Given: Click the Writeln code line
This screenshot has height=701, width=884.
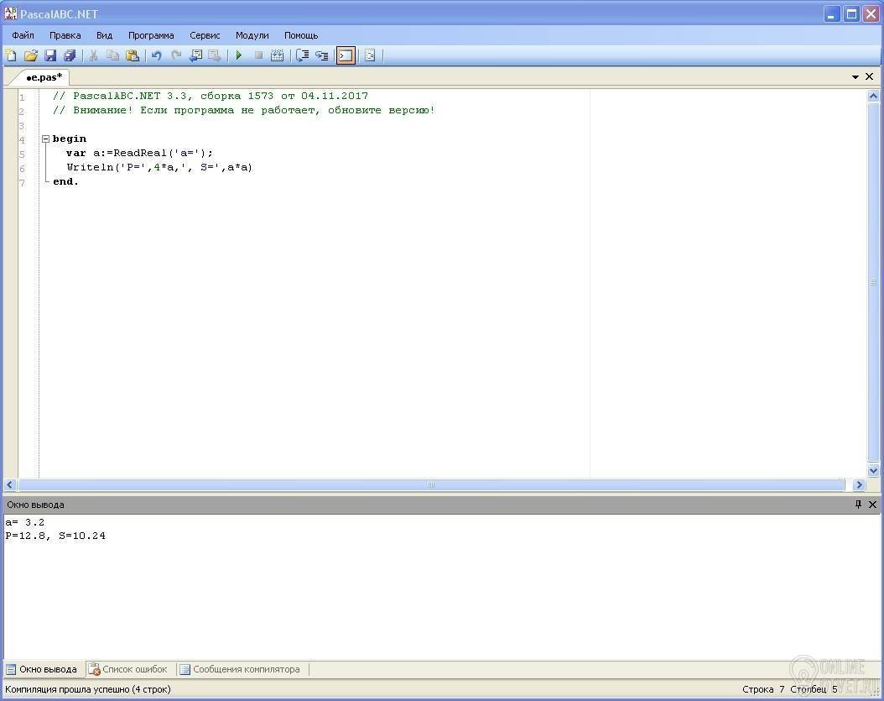Looking at the screenshot, I should coord(159,167).
